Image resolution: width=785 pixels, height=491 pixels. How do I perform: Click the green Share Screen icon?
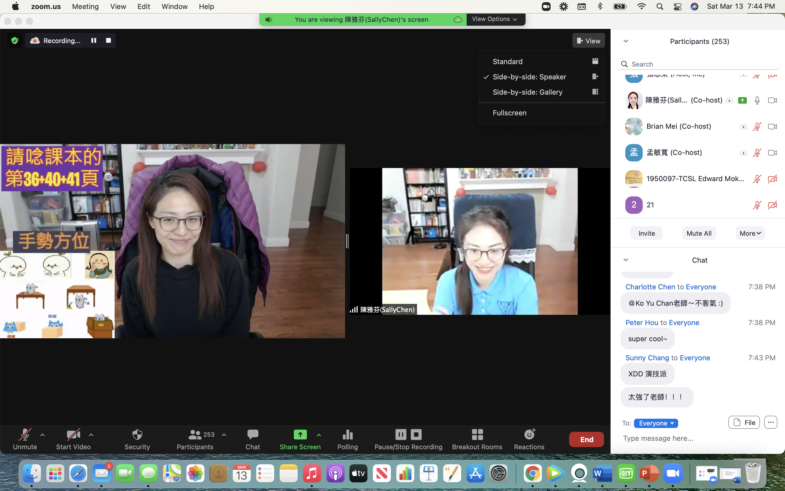(300, 435)
